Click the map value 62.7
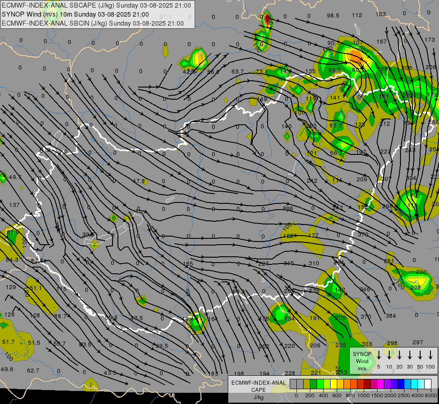This screenshot has height=404, width=439. pos(33,371)
